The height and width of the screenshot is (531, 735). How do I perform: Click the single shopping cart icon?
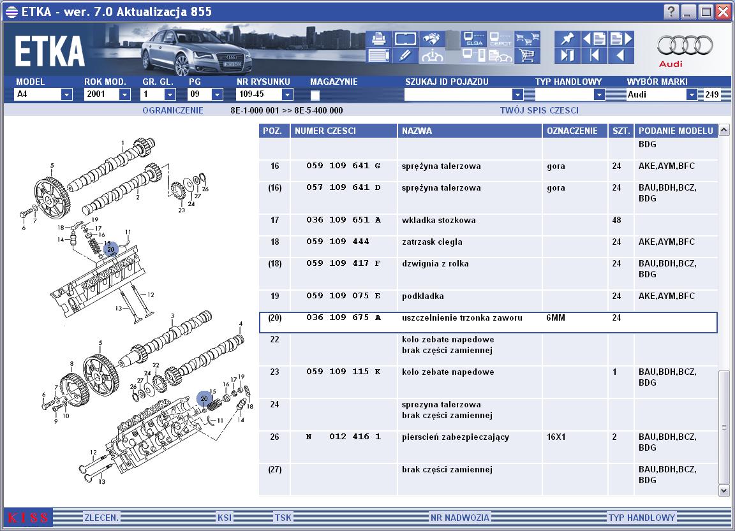(x=528, y=56)
